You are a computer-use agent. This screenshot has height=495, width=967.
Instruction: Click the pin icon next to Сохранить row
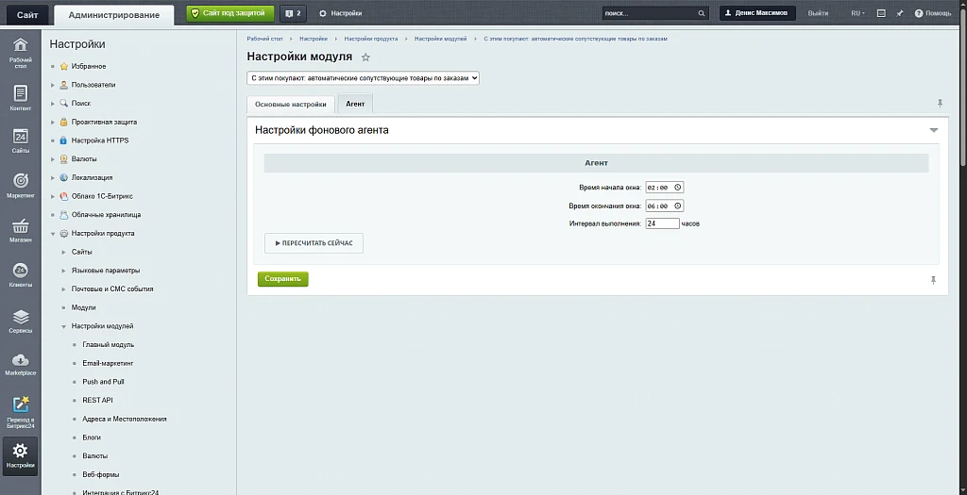pos(933,280)
